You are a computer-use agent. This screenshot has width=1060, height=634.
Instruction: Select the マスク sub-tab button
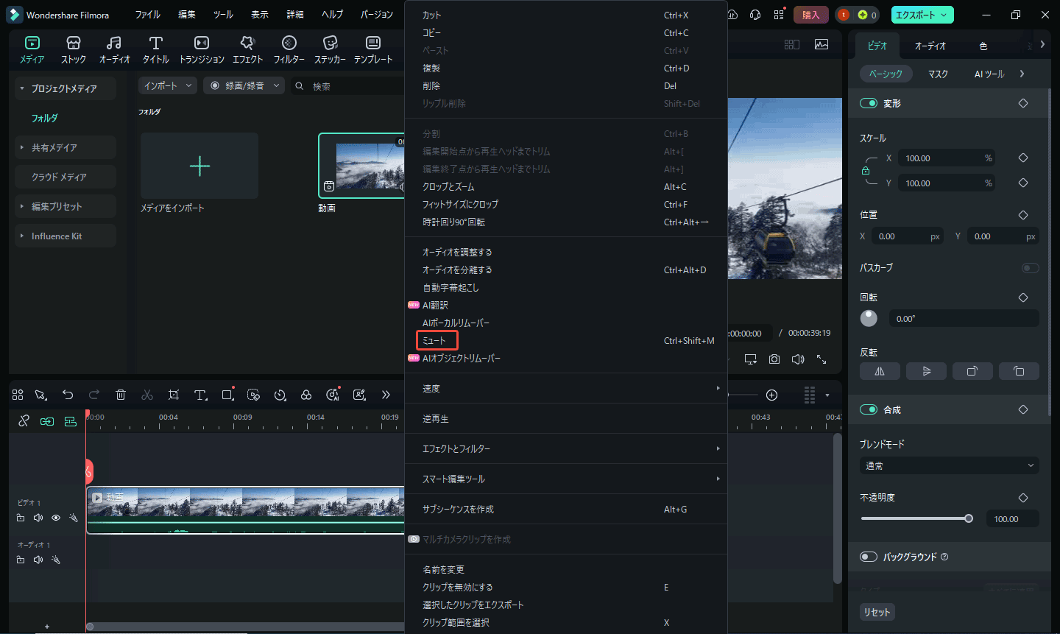click(938, 74)
